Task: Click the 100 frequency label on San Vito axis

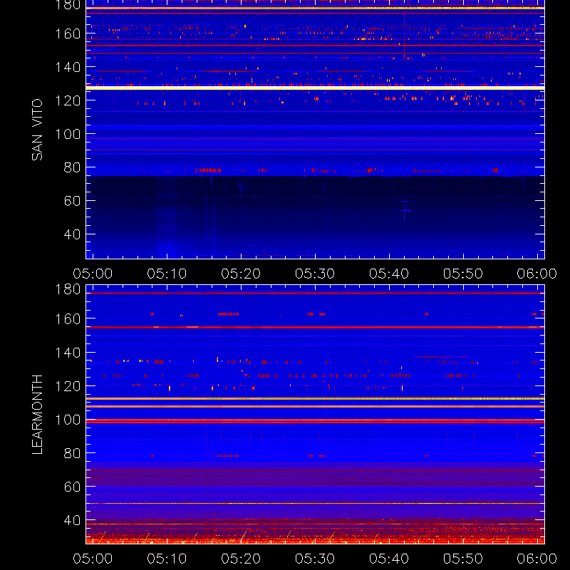Action: pos(68,134)
